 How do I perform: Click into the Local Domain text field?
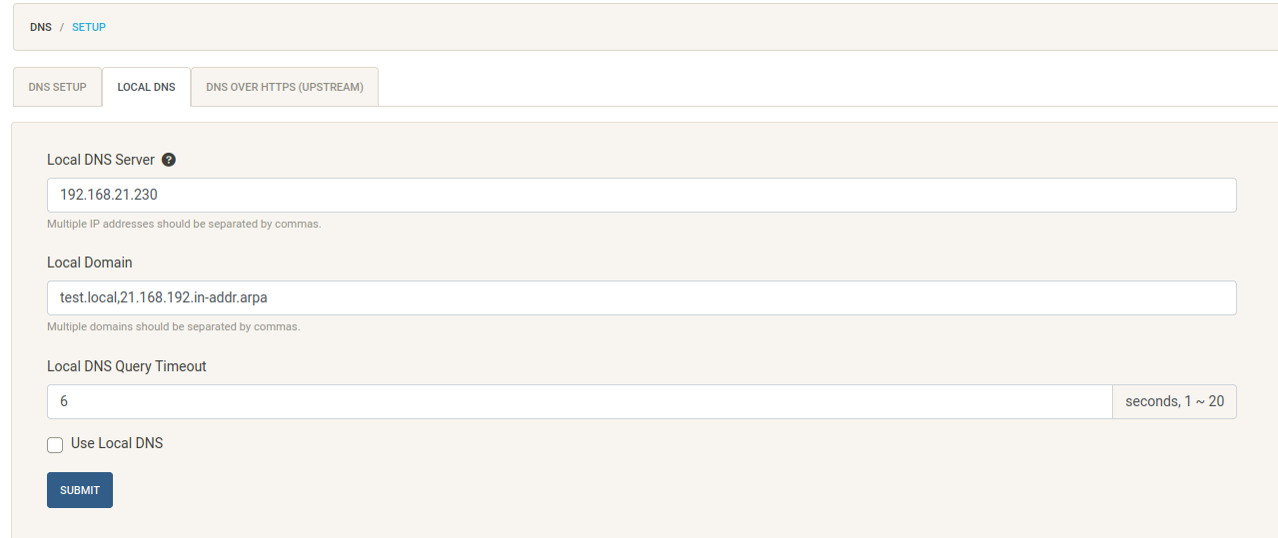[641, 297]
